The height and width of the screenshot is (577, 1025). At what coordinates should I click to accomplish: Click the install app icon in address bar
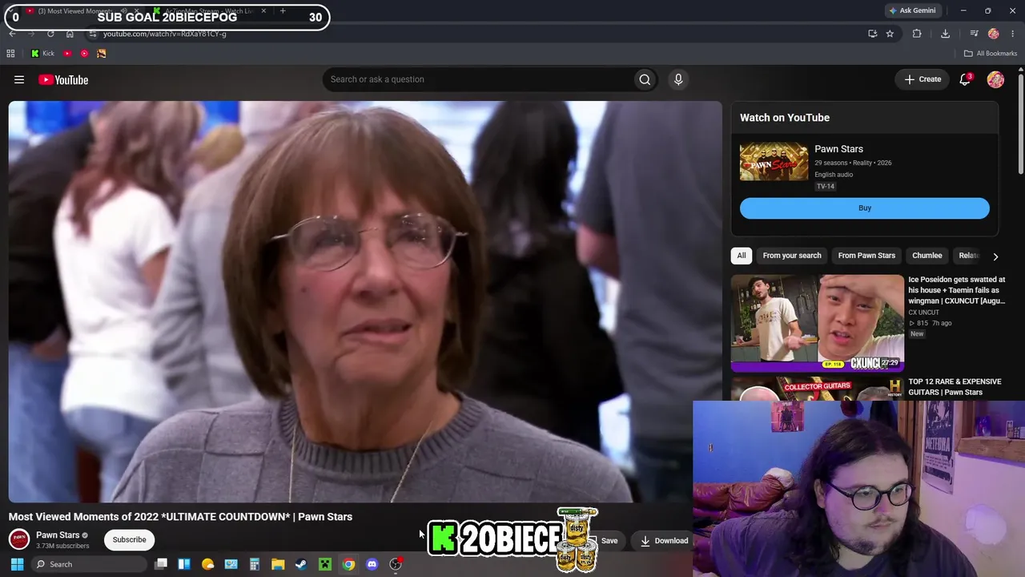coord(872,34)
